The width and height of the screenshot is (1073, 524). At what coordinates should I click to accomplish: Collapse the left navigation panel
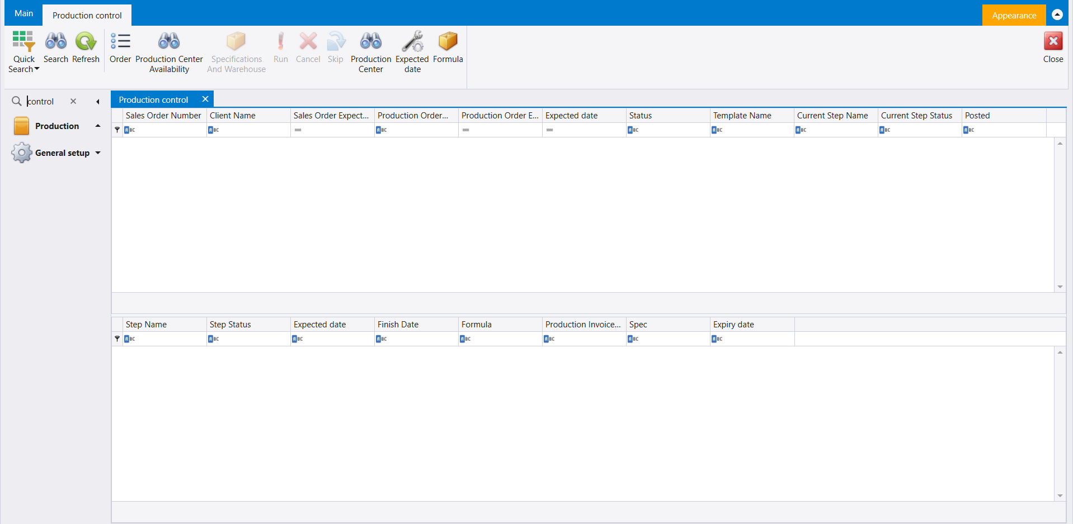[98, 102]
